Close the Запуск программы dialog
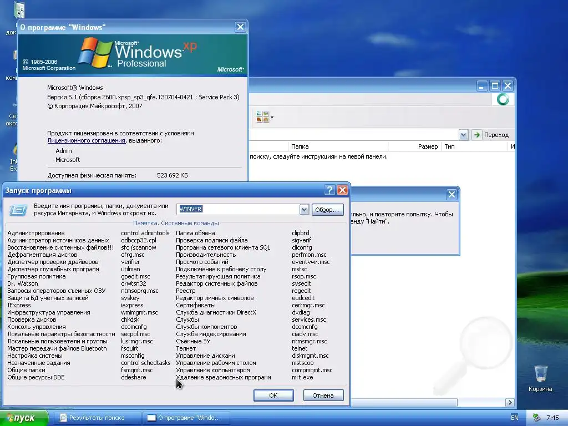 tap(342, 190)
